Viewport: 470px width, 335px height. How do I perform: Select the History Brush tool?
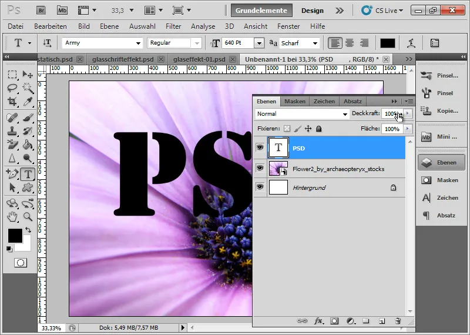coord(28,131)
